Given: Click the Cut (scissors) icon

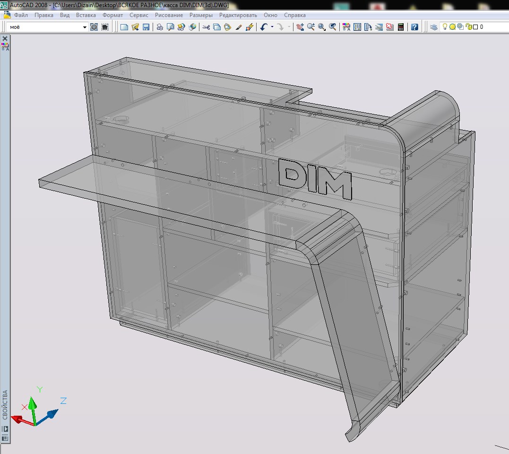Looking at the screenshot, I should tap(206, 27).
